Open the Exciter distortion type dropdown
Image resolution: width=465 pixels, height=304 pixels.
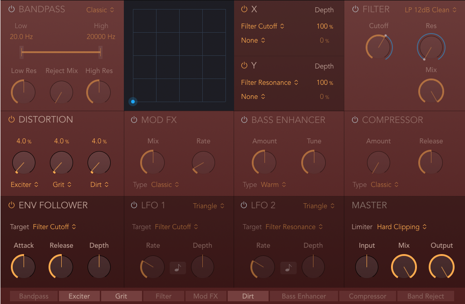24,185
